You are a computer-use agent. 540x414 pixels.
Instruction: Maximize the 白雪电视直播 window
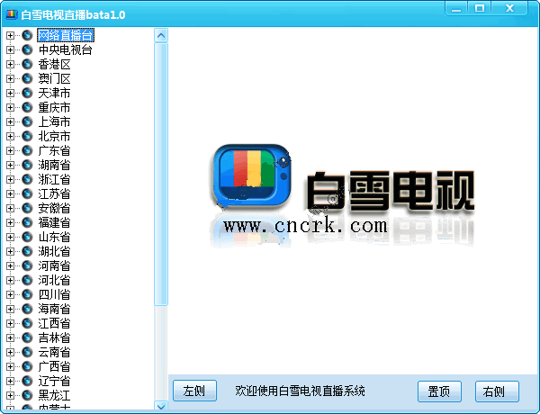pyautogui.click(x=480, y=8)
